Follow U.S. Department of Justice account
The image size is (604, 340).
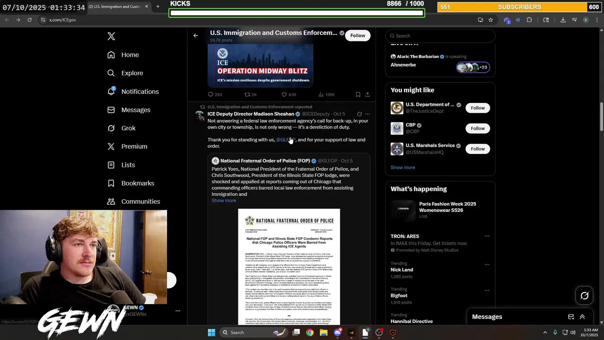478,108
